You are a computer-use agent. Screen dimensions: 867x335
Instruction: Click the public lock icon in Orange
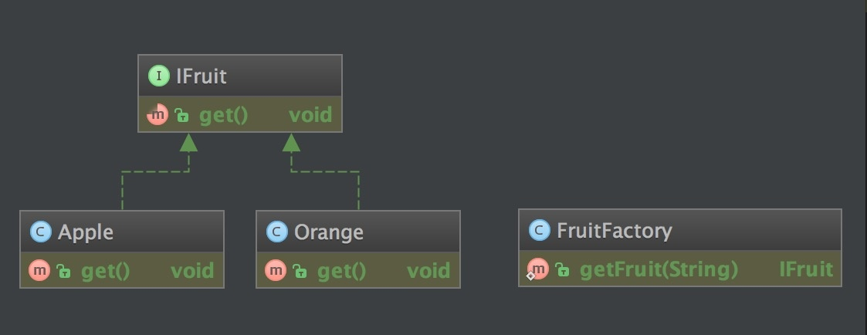coord(300,271)
